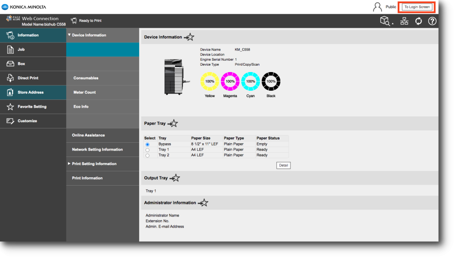Open the Store Address sidebar label
Screen dimensions: 456x259
coord(31,92)
